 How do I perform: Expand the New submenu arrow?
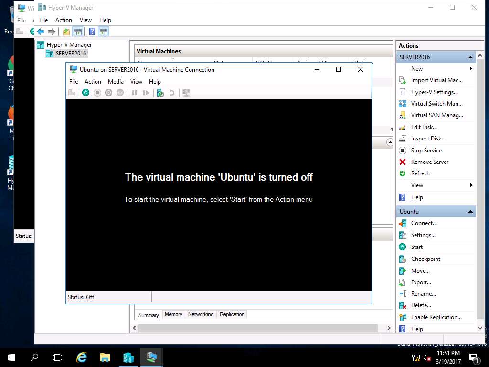click(x=471, y=69)
